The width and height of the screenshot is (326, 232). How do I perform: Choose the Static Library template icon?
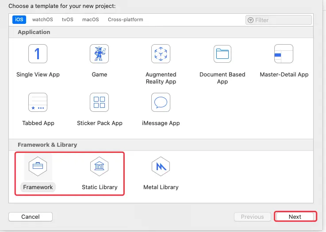[99, 167]
